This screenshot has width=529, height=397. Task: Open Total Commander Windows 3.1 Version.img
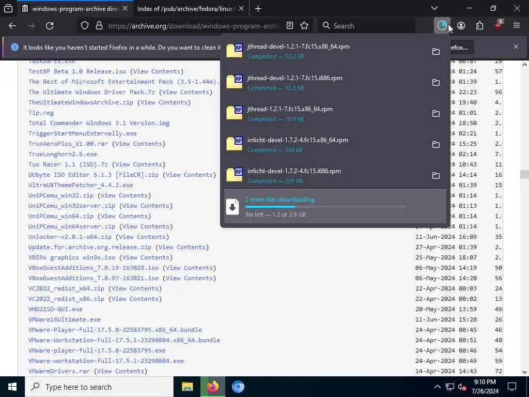[x=99, y=123]
